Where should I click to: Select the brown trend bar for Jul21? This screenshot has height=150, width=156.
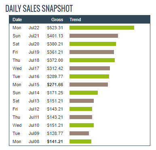coord(94,36)
